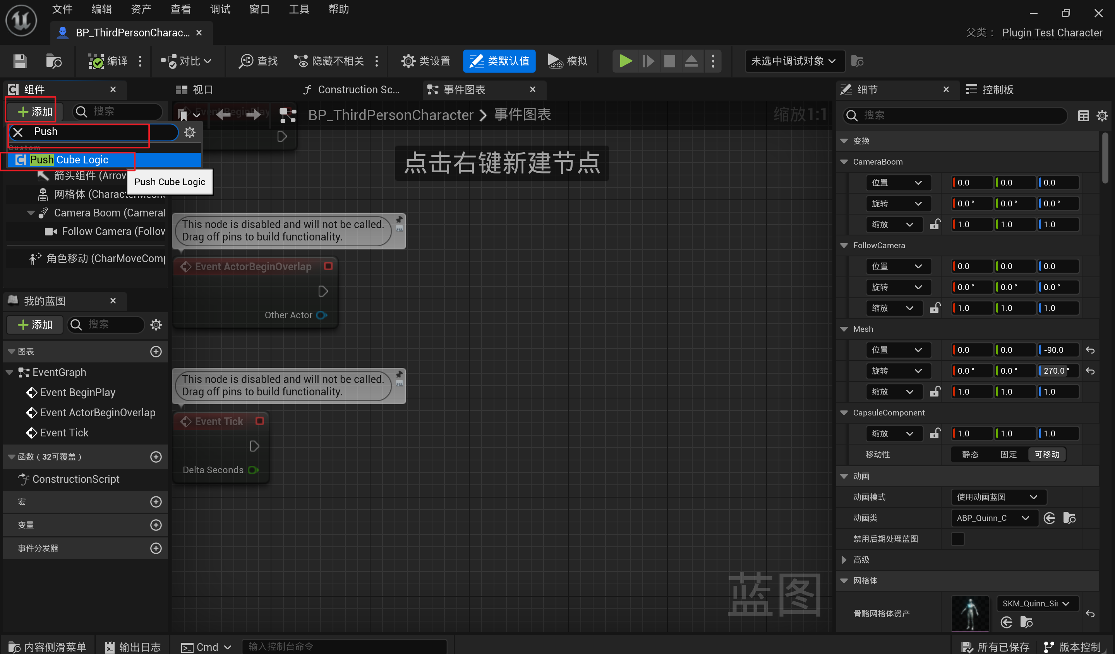The height and width of the screenshot is (654, 1115).
Task: Click the save blueprint icon
Action: point(20,61)
